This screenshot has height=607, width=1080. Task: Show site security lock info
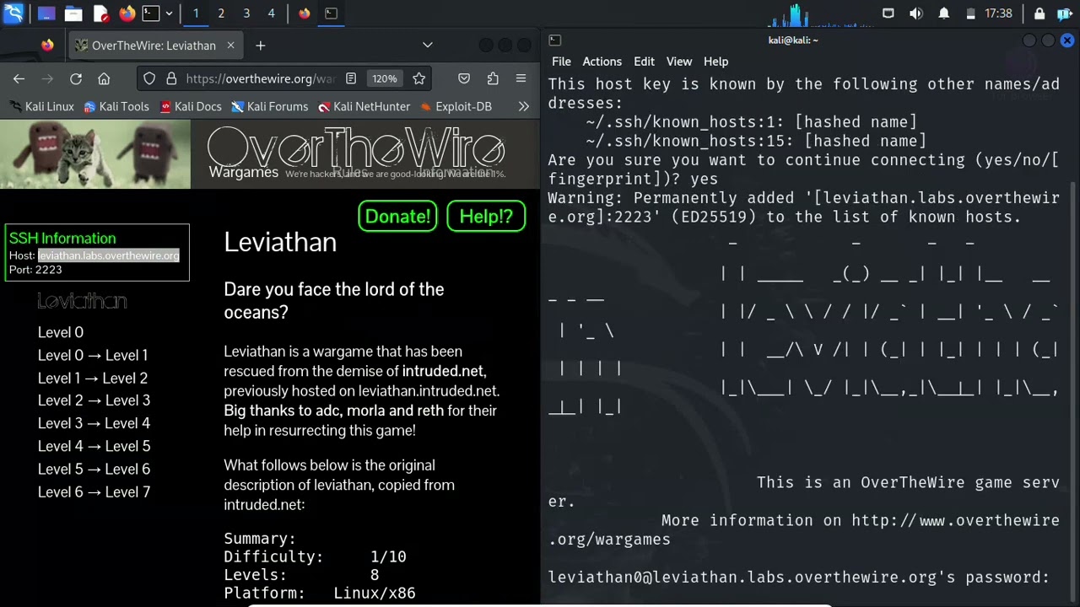(x=171, y=78)
